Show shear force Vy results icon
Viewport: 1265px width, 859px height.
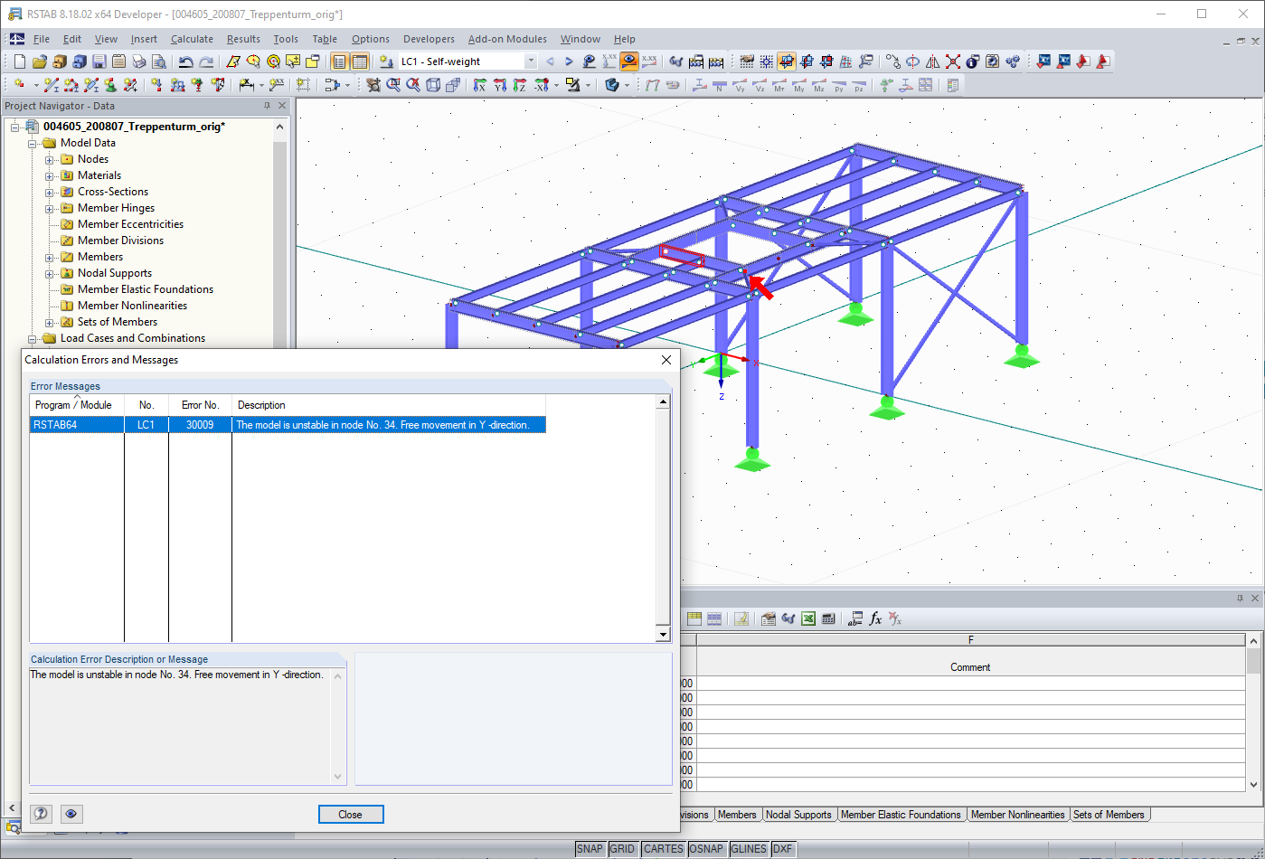pos(740,85)
